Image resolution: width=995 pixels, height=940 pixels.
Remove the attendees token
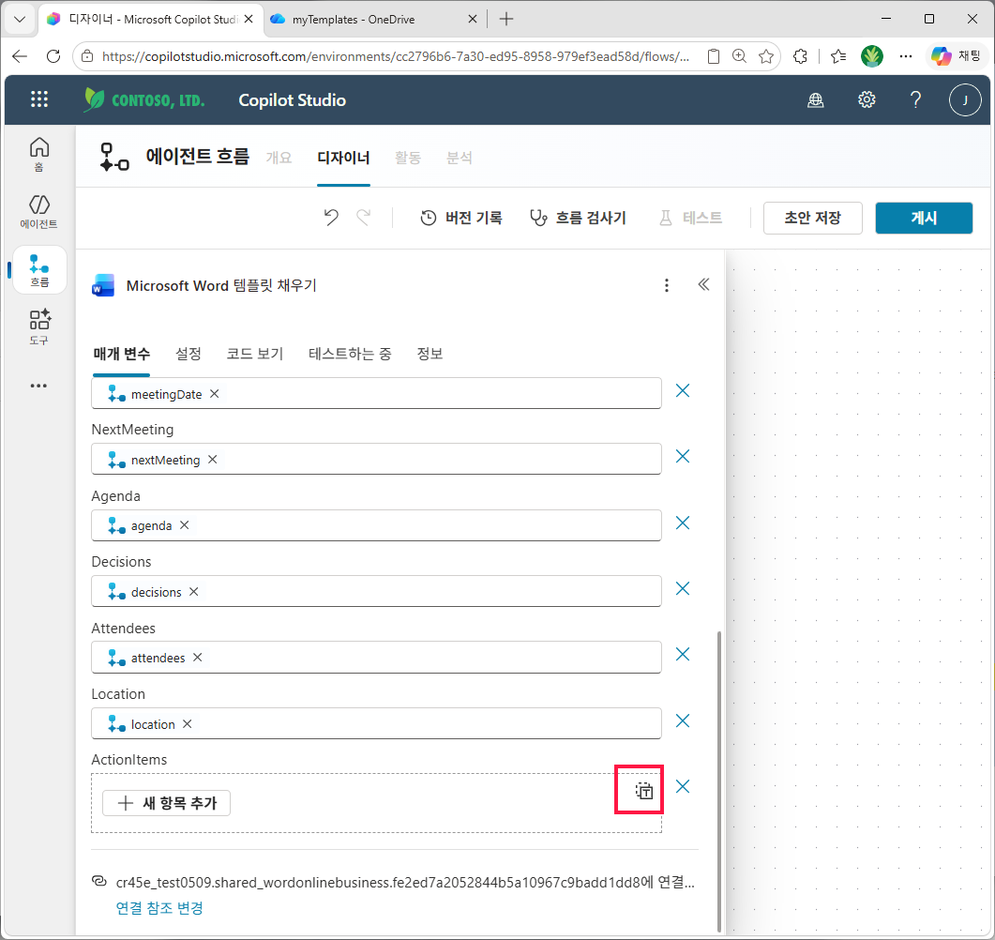pyautogui.click(x=197, y=658)
